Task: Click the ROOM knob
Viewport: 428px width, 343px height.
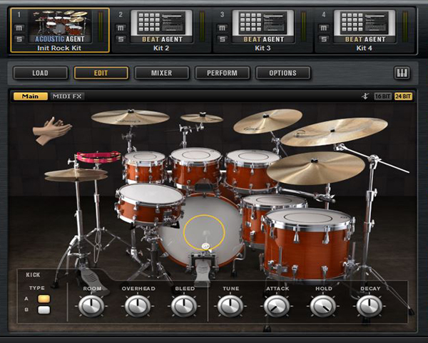Action: click(x=91, y=306)
